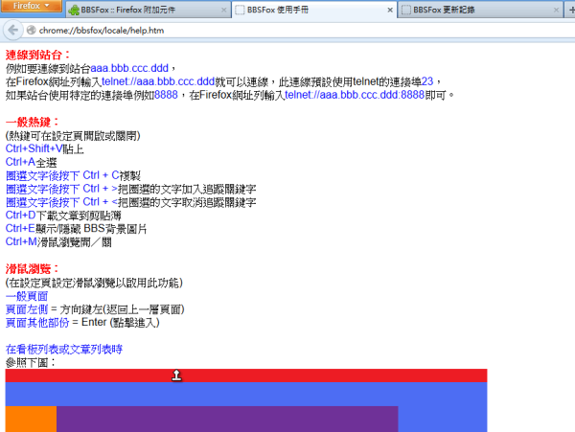575x432 pixels.
Task: Click the Ctrl+E BBS背景圖片 line
Action: [76, 229]
